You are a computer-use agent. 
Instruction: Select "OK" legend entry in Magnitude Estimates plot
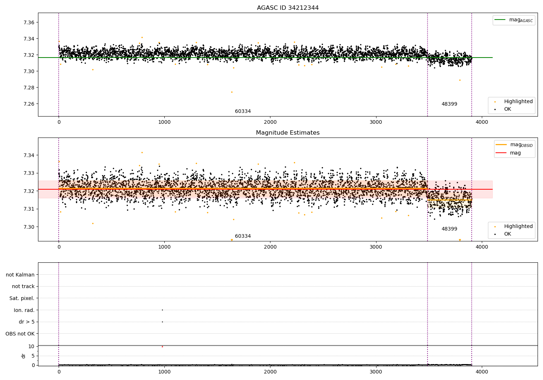[x=508, y=234]
